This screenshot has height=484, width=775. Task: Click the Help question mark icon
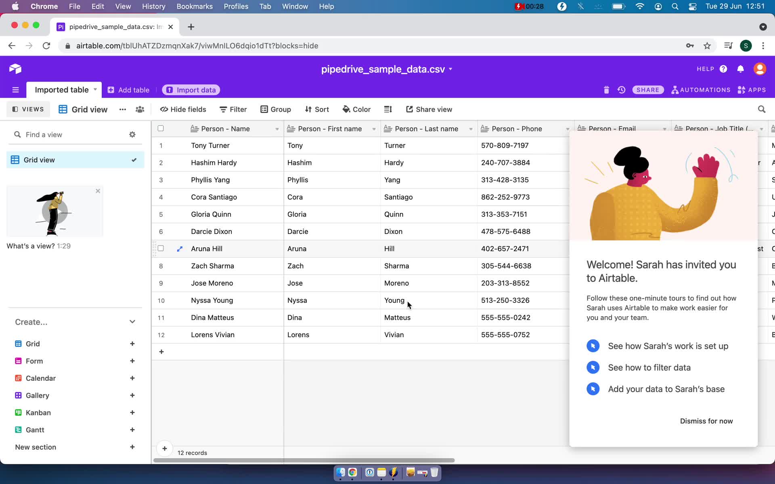click(x=723, y=69)
